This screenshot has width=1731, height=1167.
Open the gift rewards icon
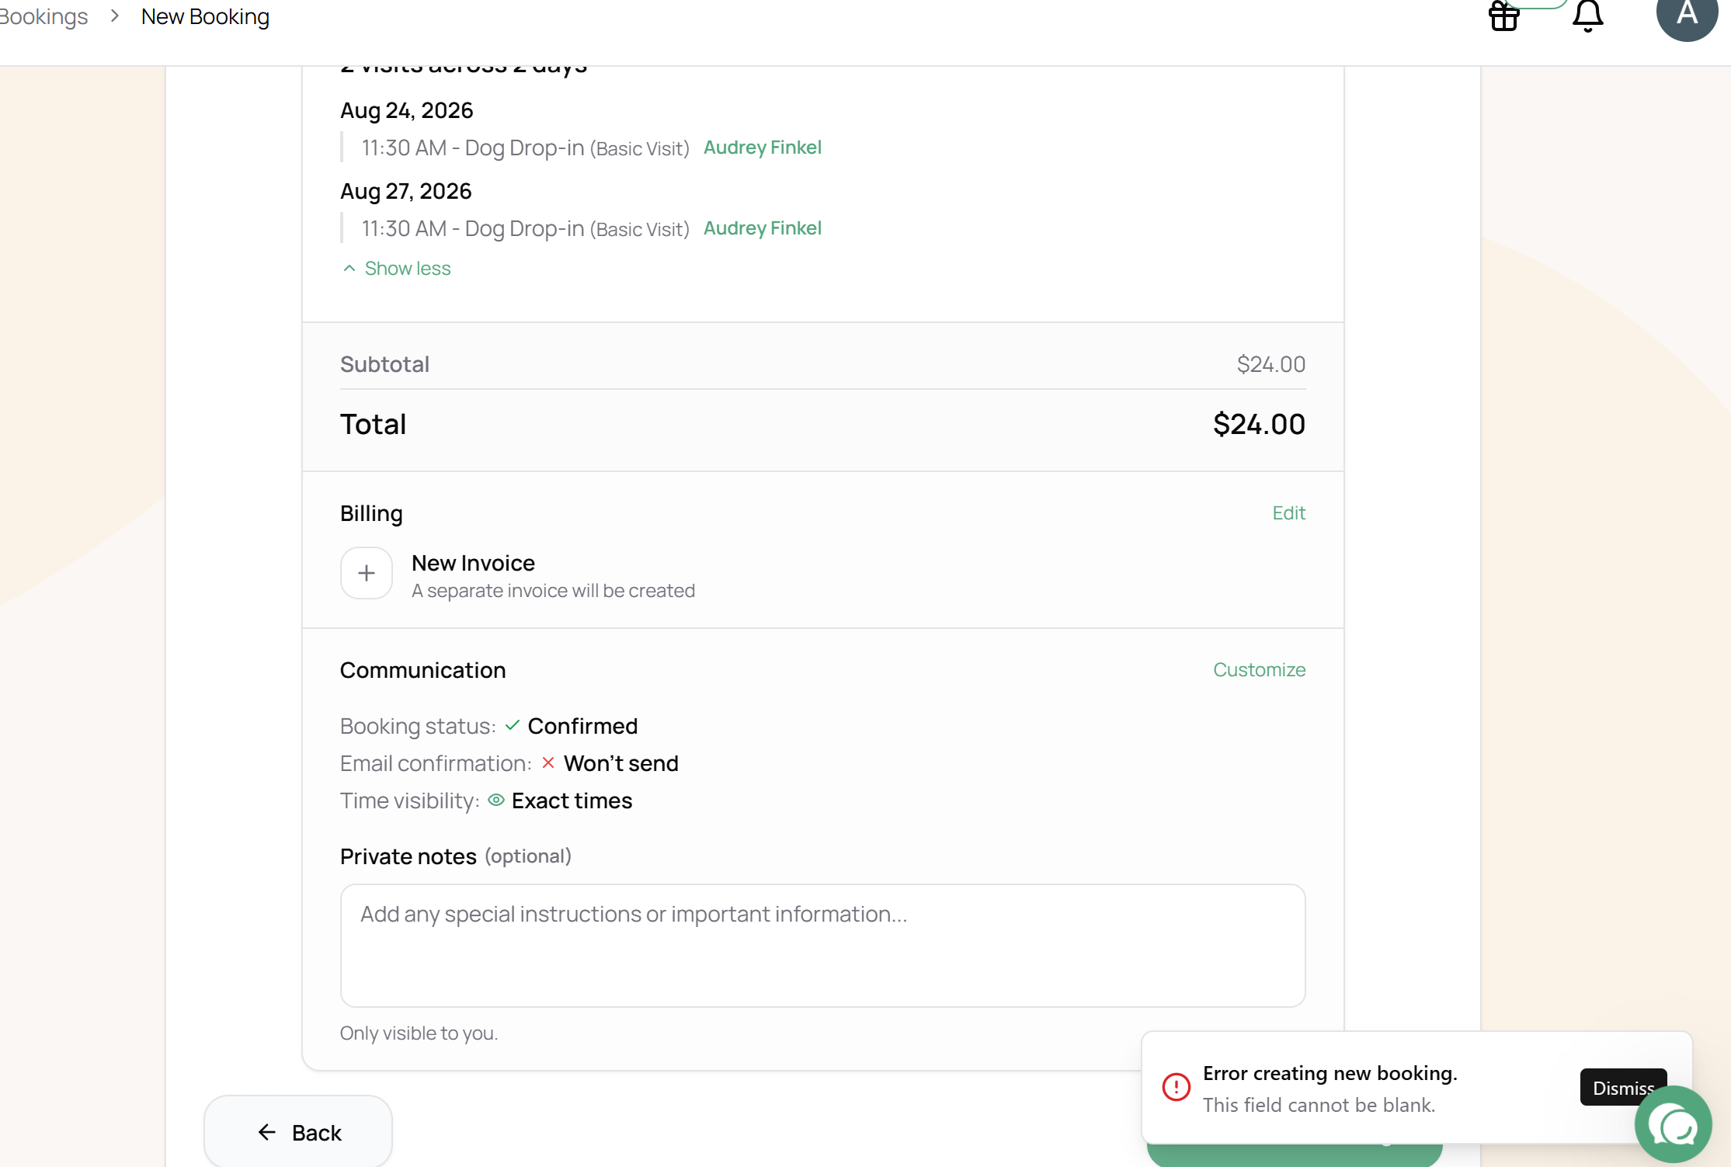(x=1503, y=16)
